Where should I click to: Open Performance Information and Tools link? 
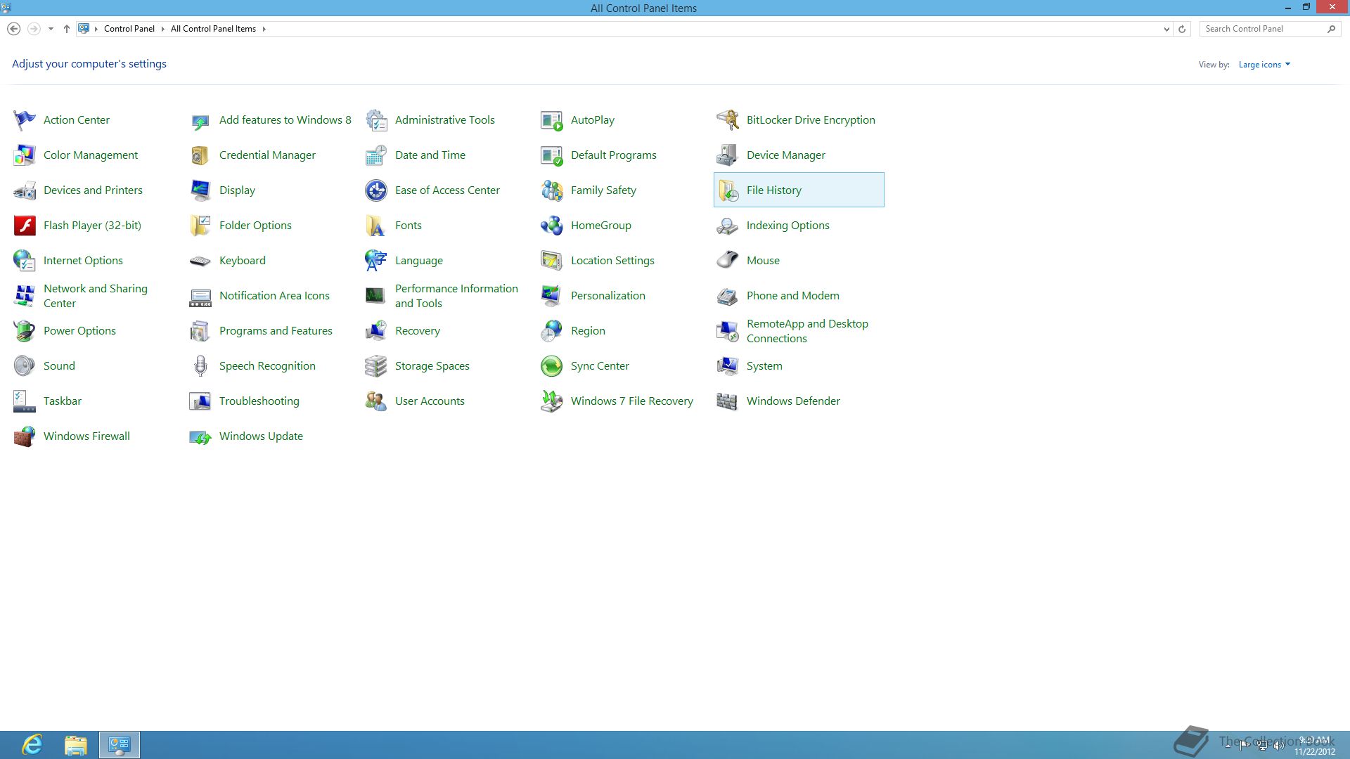(x=456, y=296)
